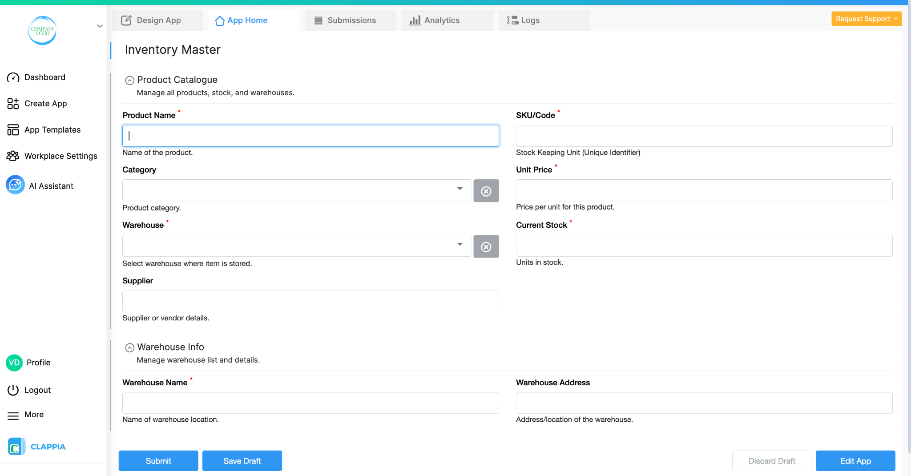Click Save Draft
Viewport: 911px width, 476px height.
(242, 460)
